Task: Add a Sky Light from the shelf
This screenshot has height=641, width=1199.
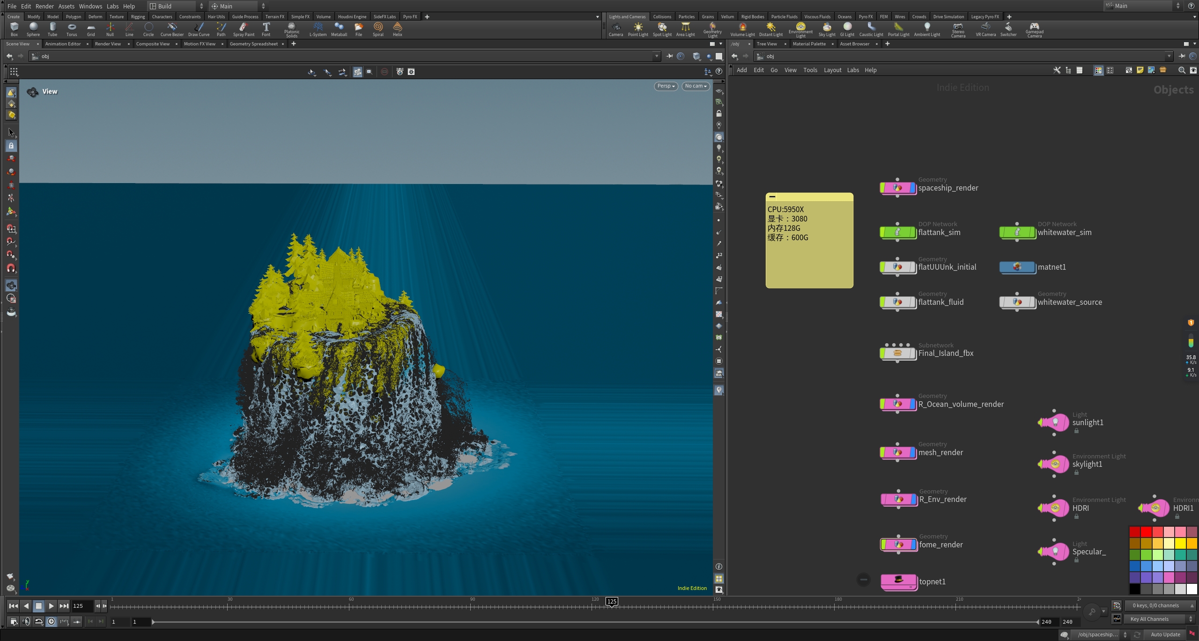Action: (x=827, y=29)
